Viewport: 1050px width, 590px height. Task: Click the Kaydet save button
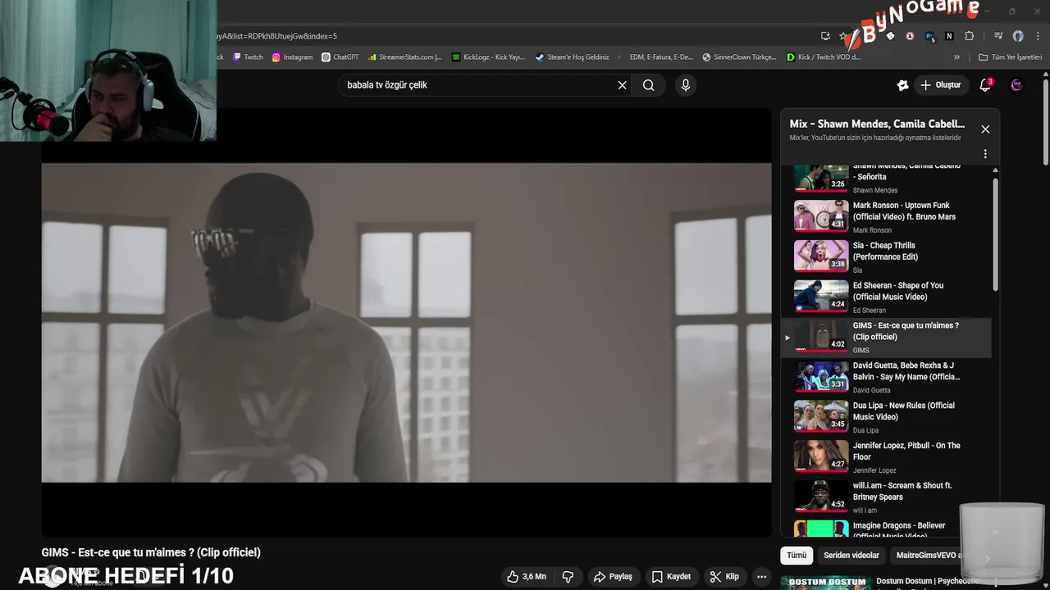pyautogui.click(x=671, y=577)
